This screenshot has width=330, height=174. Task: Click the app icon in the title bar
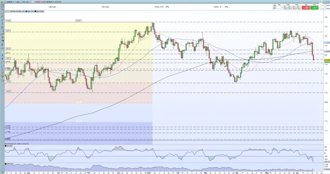(2, 2)
